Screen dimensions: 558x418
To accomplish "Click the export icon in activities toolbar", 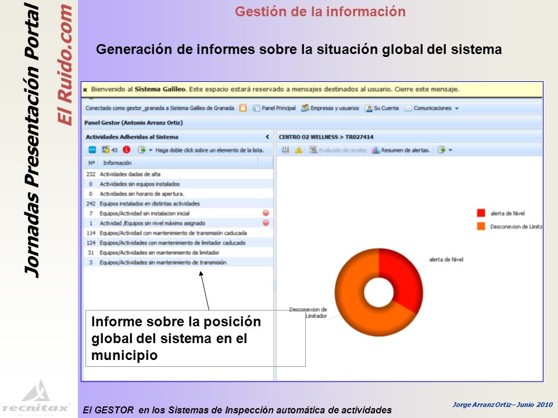I will click(142, 150).
